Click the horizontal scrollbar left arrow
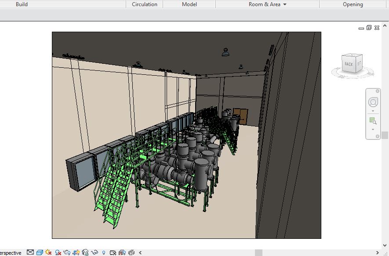 point(140,252)
